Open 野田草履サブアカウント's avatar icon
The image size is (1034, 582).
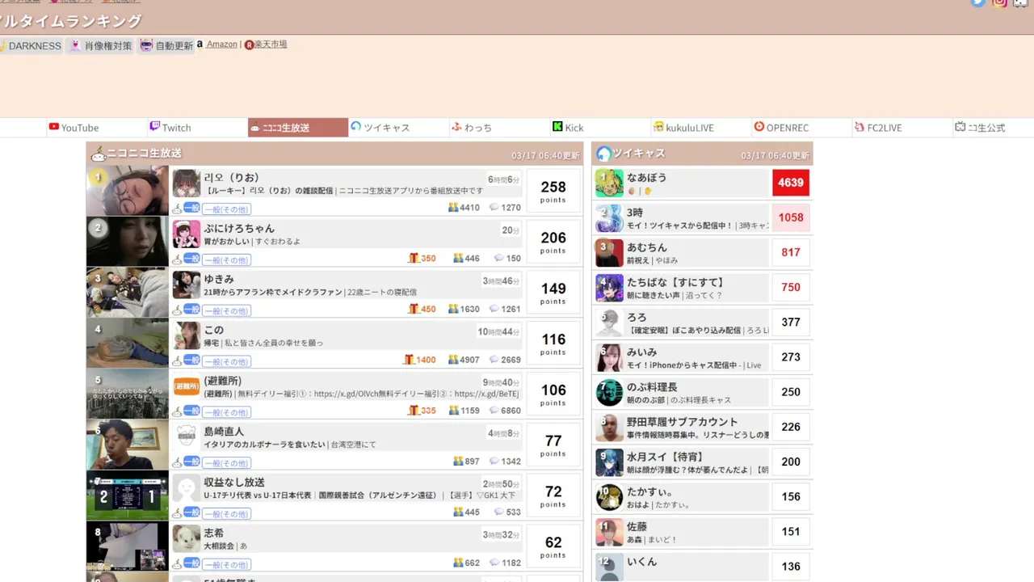click(609, 427)
